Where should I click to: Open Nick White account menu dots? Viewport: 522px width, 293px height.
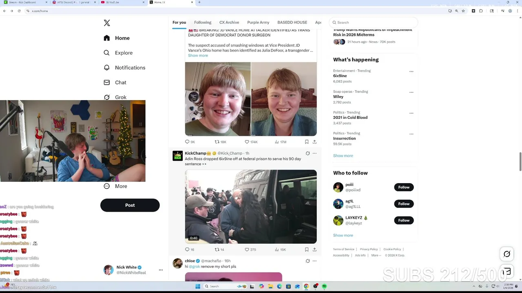point(161,270)
